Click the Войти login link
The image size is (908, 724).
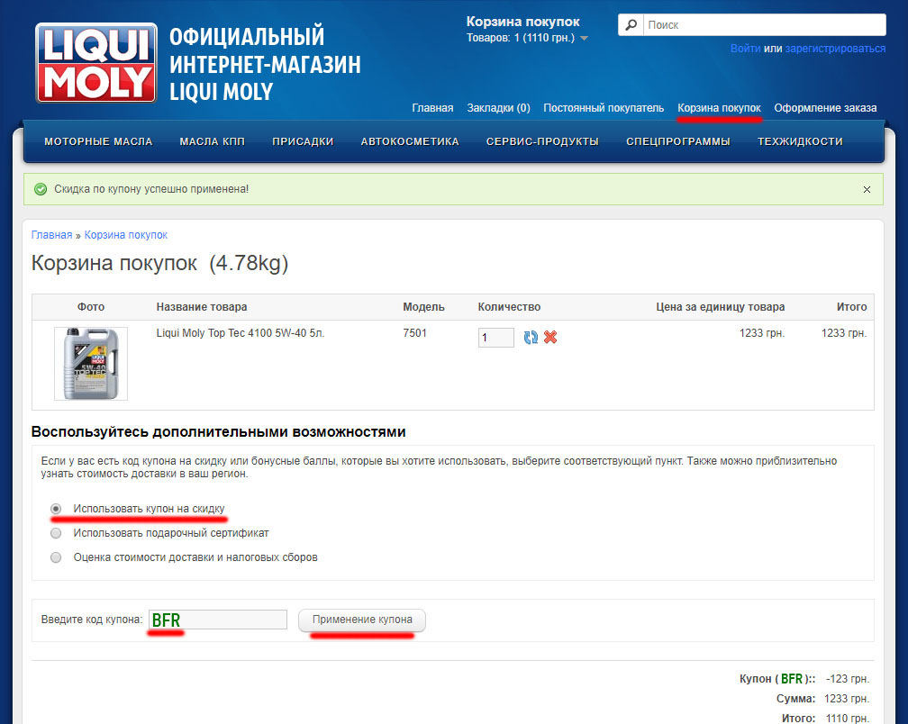coord(745,49)
